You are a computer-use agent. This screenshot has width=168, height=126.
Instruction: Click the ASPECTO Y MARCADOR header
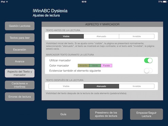102,24
